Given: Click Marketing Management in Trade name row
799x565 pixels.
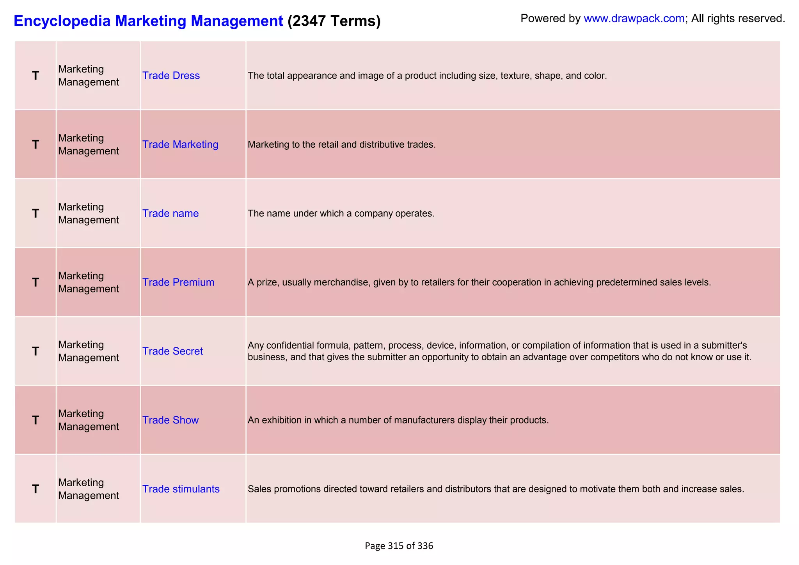Looking at the screenshot, I should pyautogui.click(x=89, y=214).
